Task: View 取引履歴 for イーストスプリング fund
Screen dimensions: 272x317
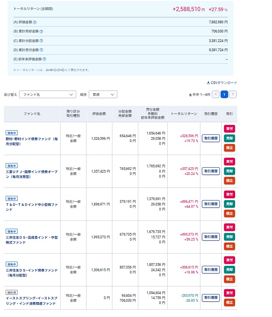Action: click(x=211, y=298)
